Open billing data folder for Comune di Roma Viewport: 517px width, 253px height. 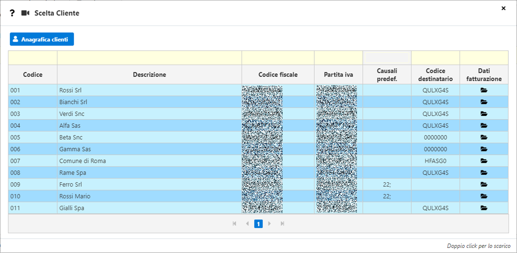click(x=484, y=161)
